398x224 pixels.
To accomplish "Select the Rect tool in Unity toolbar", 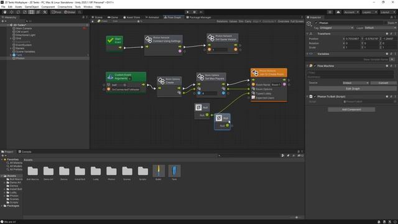I will (x=31, y=12).
